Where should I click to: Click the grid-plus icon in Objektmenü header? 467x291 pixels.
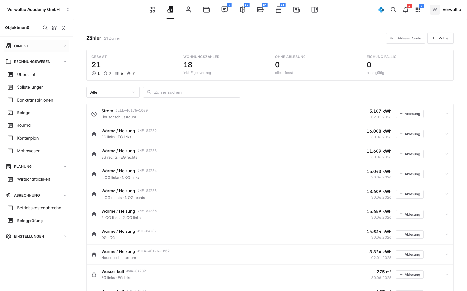[x=54, y=28]
